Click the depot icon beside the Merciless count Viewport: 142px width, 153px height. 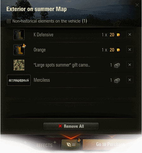(117, 80)
